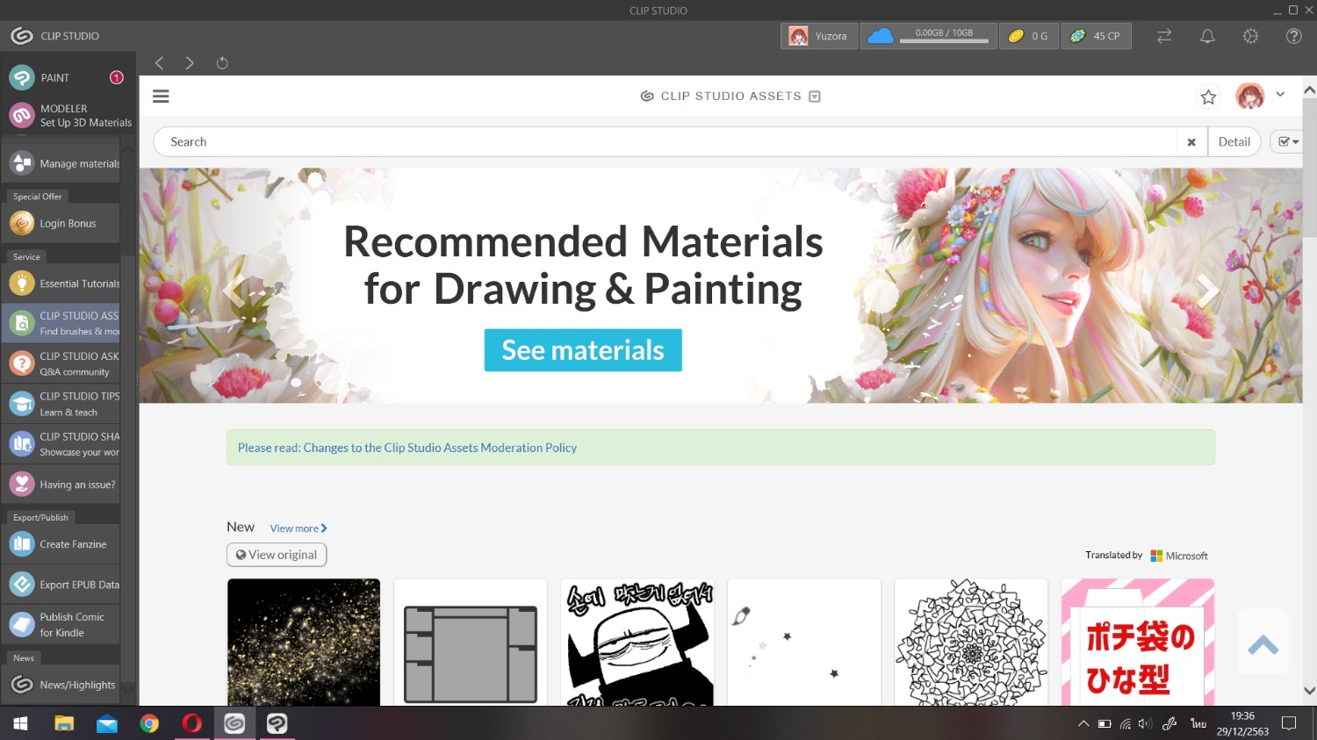Click See materials banner button
Screen dimensions: 1317x740
point(583,350)
